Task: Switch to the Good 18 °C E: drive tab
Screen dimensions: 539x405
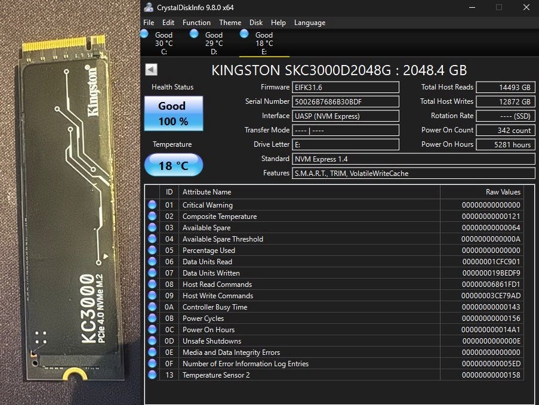Action: click(264, 44)
